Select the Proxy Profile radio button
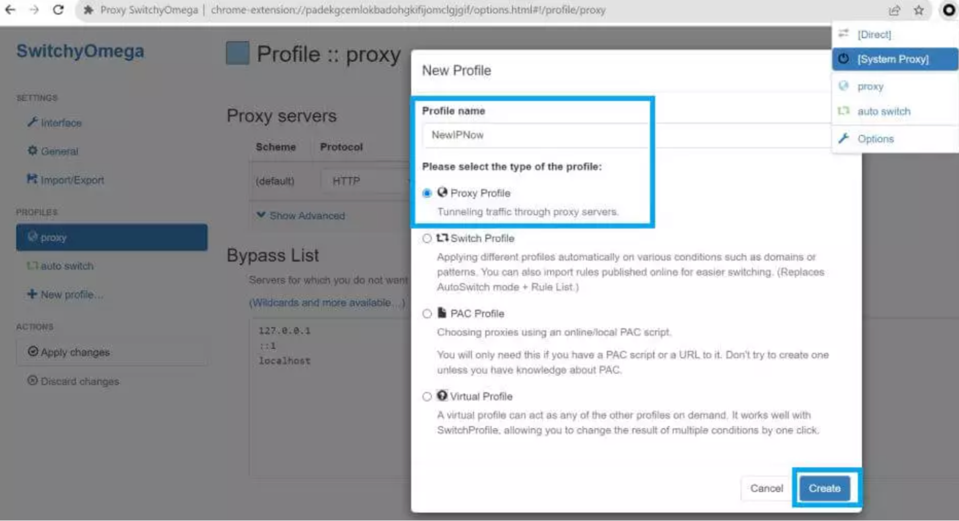The width and height of the screenshot is (959, 521). (x=426, y=193)
